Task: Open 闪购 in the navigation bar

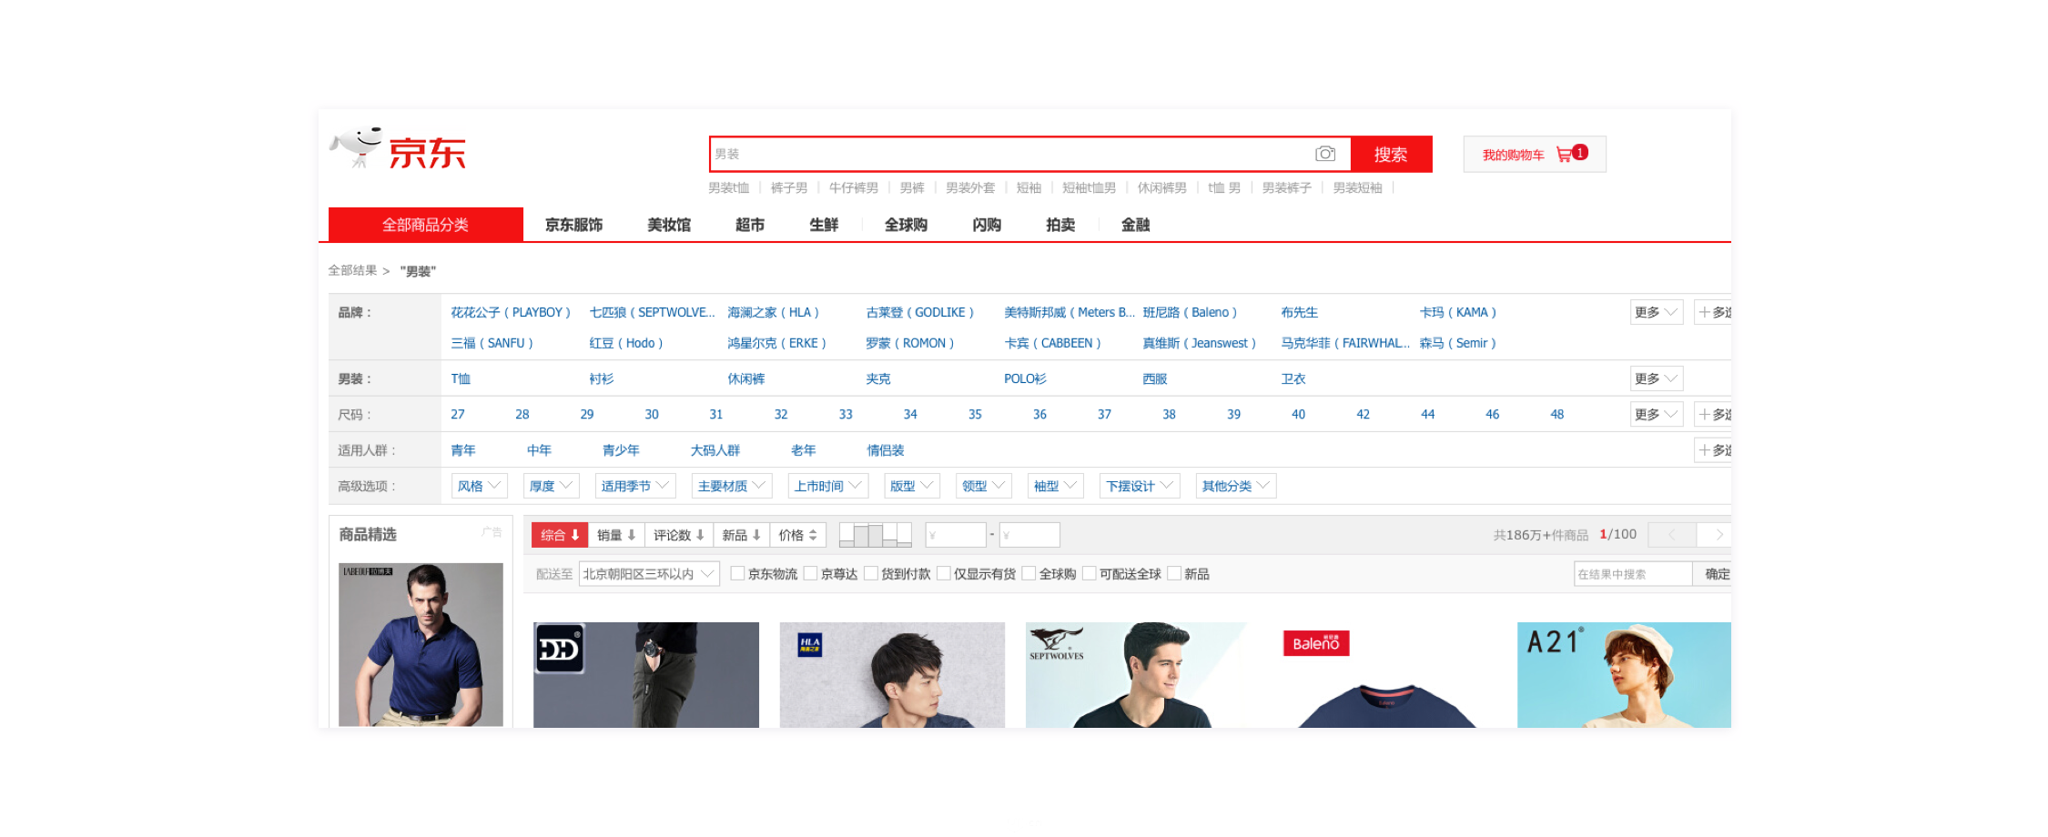Action: click(987, 225)
